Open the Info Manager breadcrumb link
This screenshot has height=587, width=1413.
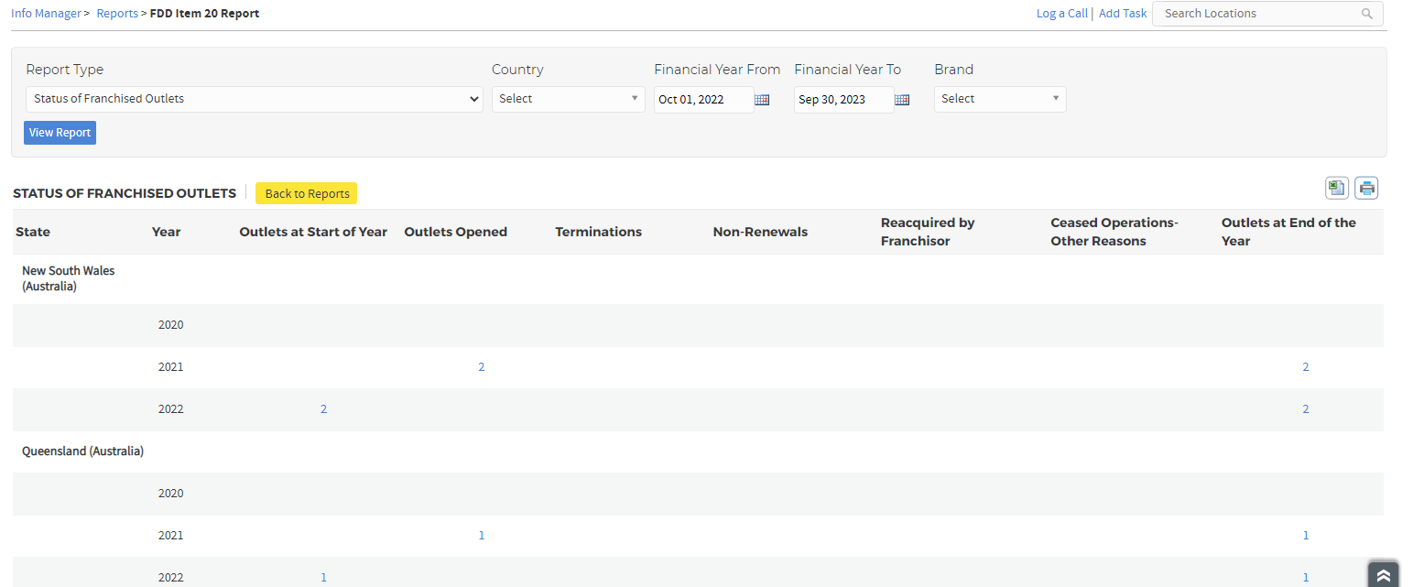[x=46, y=14]
